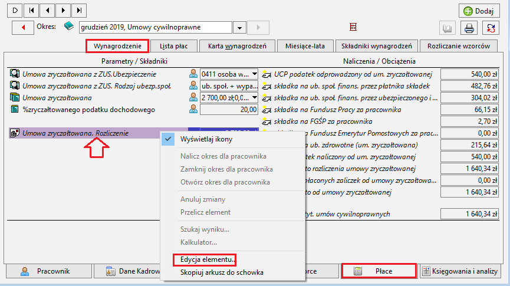Click the person icon beside Umowa zryczałtowana z ZUS.Ubezpieczenie
This screenshot has height=286, width=510.
tap(193, 74)
